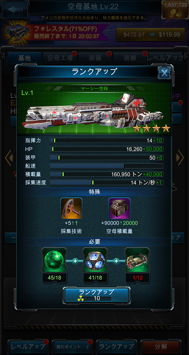Tap the back arrow icon
189x355 pixels.
click(x=15, y=10)
